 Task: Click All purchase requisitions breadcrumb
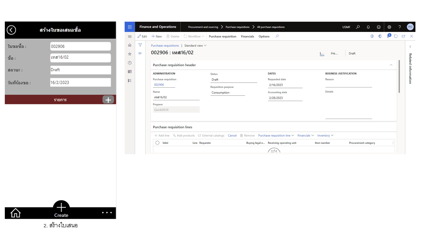(x=271, y=27)
